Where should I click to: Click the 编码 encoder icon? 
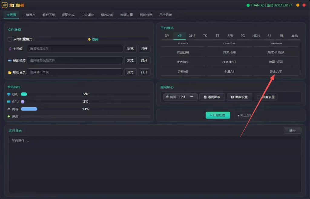click(x=167, y=97)
